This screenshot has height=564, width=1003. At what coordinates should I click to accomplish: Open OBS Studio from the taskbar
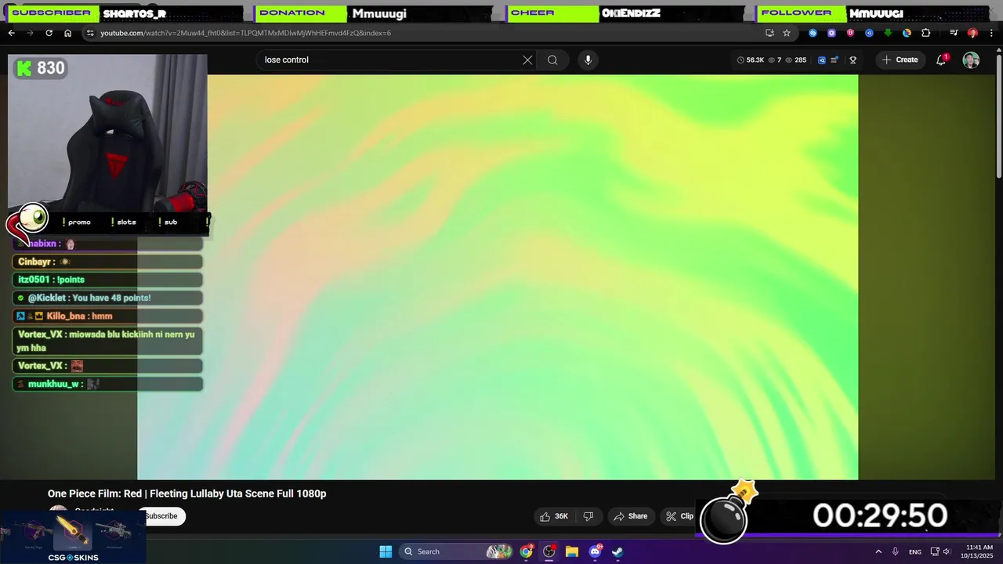[x=549, y=551]
